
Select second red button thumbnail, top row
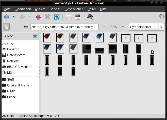point(60,38)
